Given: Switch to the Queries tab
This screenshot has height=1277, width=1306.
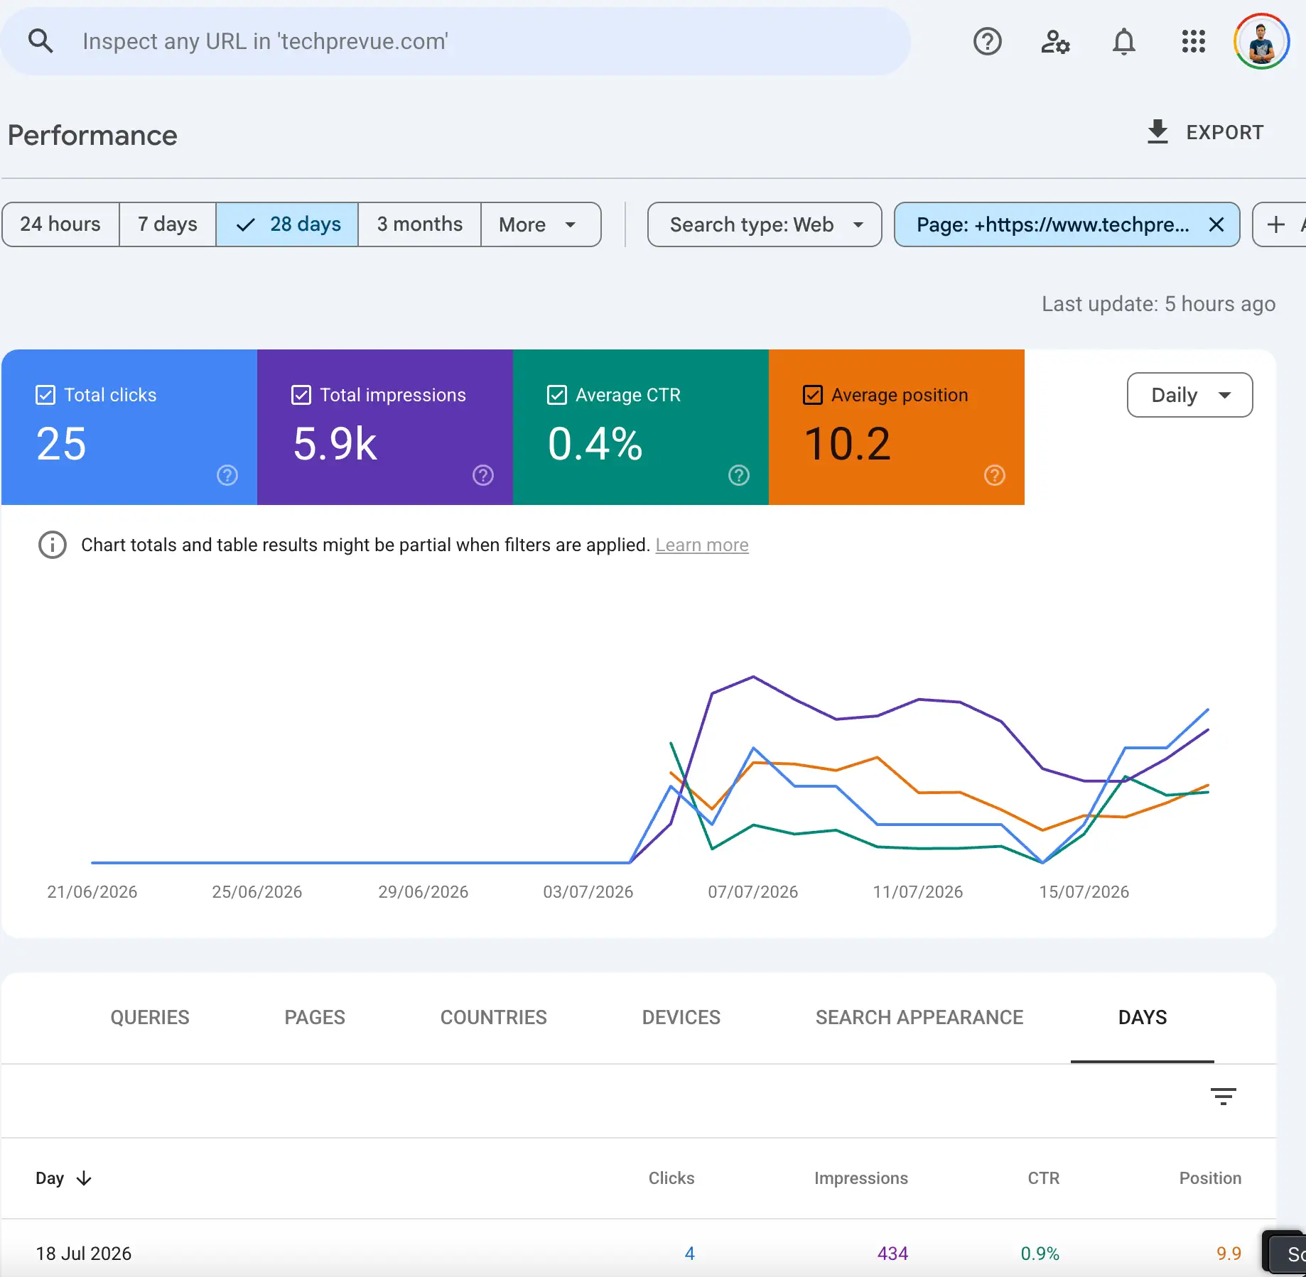Looking at the screenshot, I should click(x=150, y=1017).
